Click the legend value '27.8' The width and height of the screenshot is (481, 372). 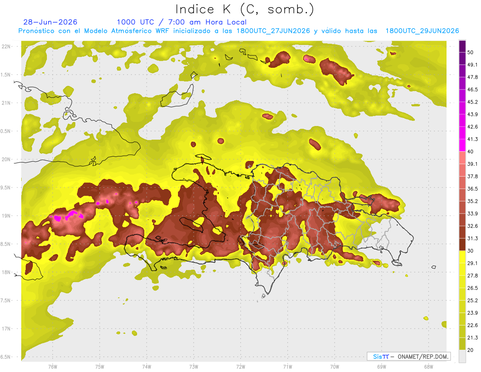pos(473,276)
